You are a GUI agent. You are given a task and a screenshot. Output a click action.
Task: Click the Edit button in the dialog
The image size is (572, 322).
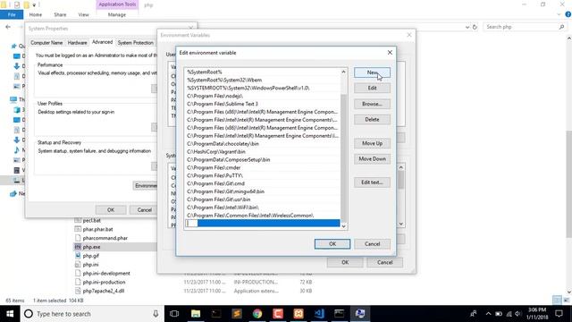coord(372,88)
